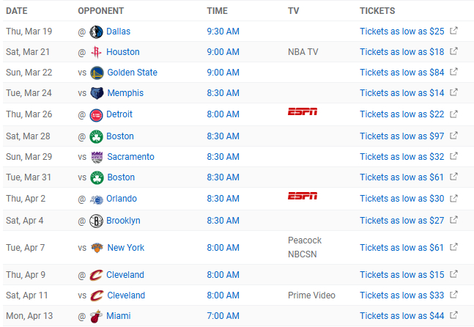Click the 9:00 AM time for Houston game
The width and height of the screenshot is (474, 327).
coord(223,52)
